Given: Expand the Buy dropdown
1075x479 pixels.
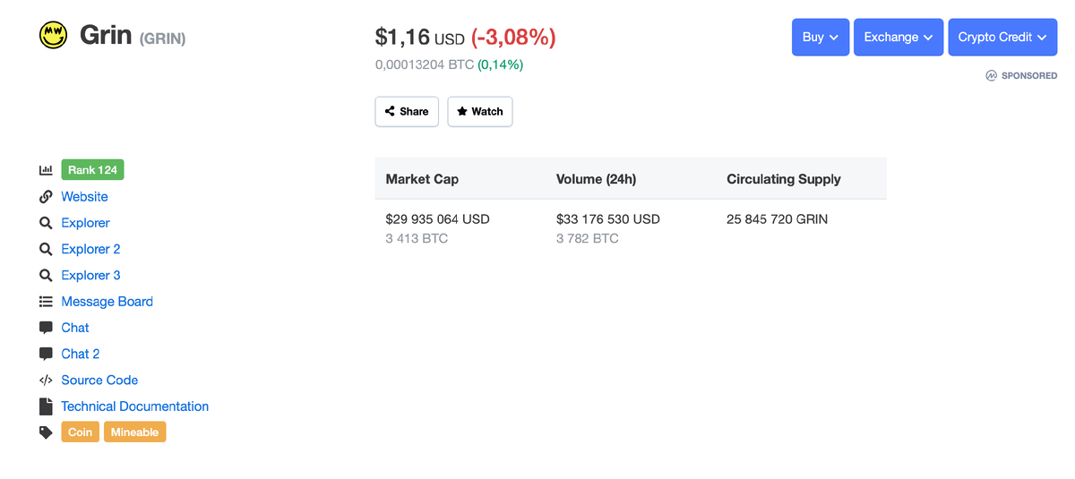Looking at the screenshot, I should click(x=820, y=38).
